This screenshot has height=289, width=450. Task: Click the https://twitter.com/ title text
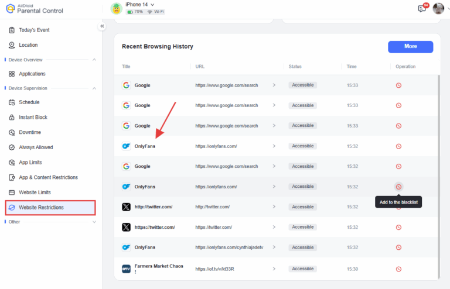point(155,227)
